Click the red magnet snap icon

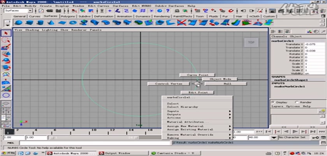230,11
